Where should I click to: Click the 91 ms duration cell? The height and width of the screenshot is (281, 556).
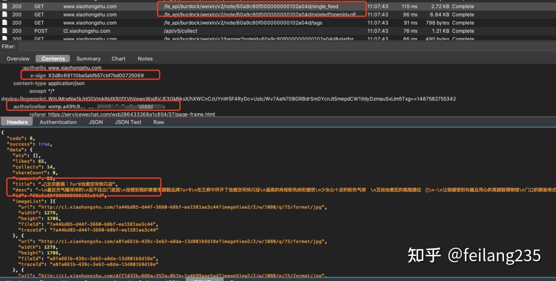pos(410,23)
